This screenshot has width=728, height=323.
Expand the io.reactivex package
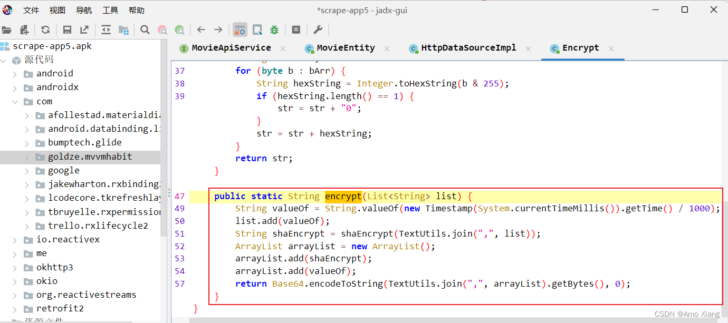pos(15,240)
